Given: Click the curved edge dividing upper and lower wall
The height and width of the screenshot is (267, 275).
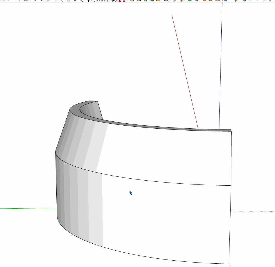Looking at the screenshot, I should (167, 180).
